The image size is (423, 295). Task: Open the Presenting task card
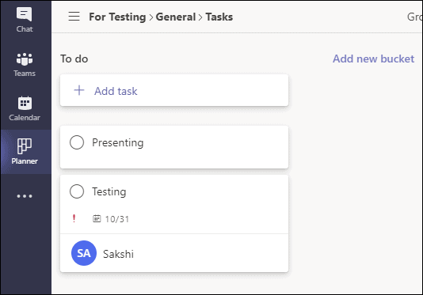tap(174, 147)
